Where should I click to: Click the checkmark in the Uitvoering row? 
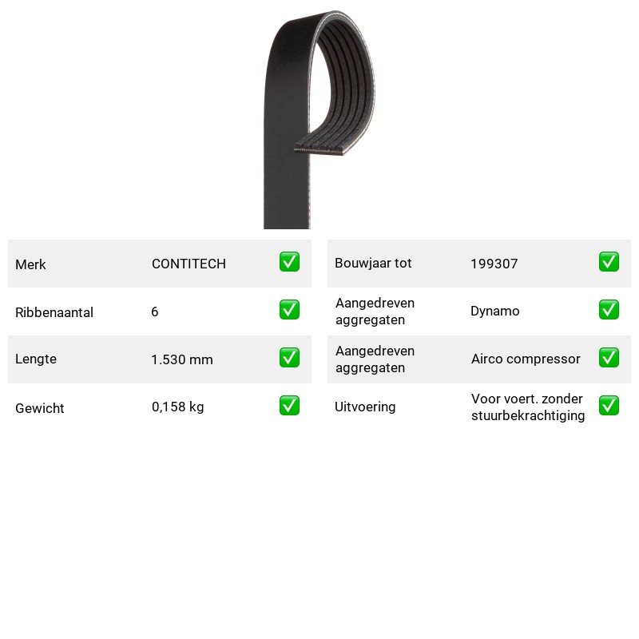(609, 406)
